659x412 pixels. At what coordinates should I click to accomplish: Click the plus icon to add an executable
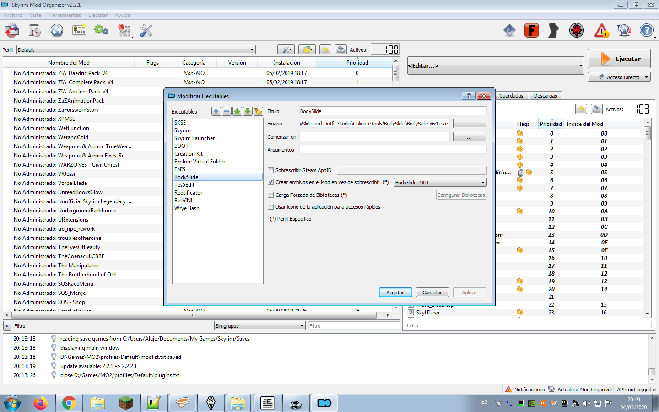(216, 111)
